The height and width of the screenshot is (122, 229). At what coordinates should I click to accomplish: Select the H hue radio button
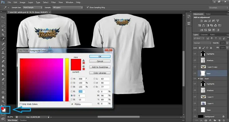(x=72, y=79)
